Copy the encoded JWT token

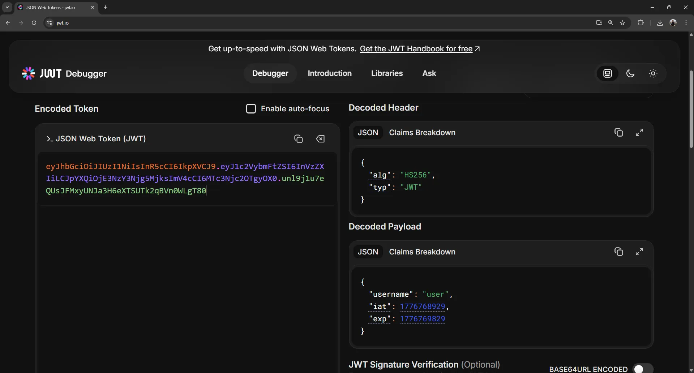coord(299,139)
